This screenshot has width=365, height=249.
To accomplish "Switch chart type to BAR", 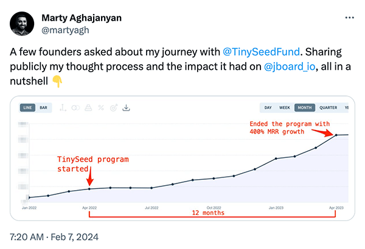I will [44, 107].
